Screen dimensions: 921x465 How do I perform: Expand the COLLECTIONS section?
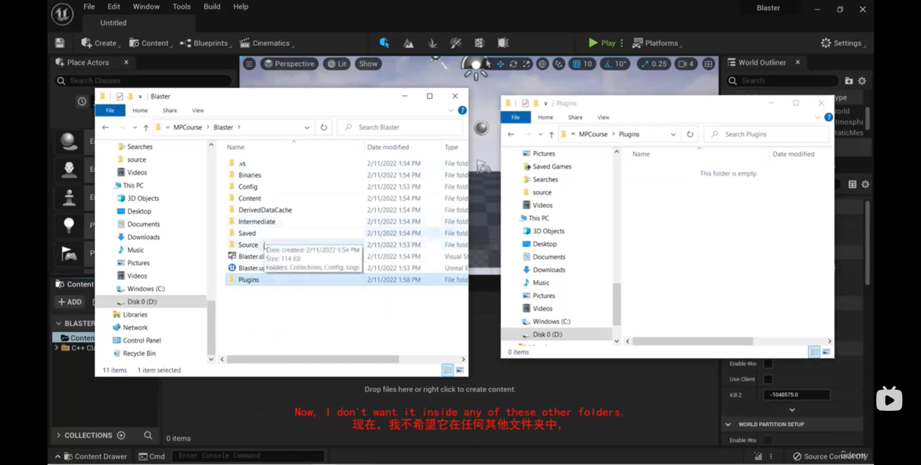pyautogui.click(x=58, y=435)
